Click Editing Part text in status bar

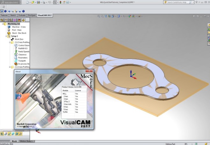[170, 144]
